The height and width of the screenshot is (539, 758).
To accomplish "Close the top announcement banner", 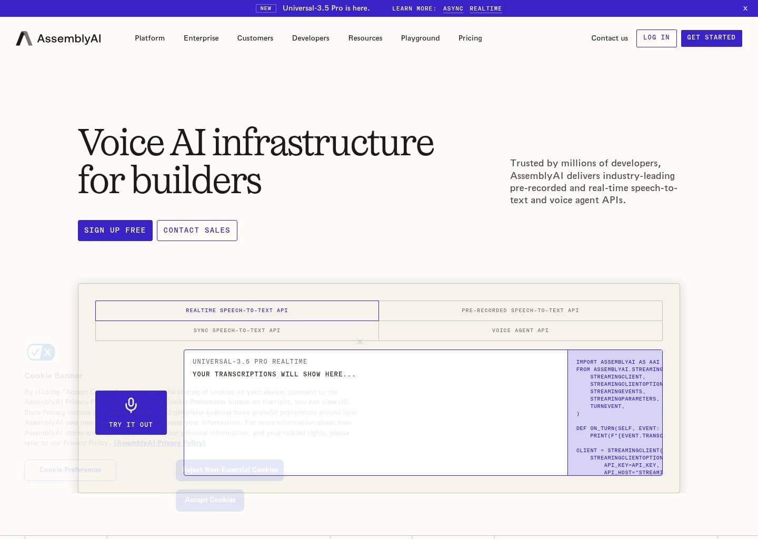I will point(745,8).
